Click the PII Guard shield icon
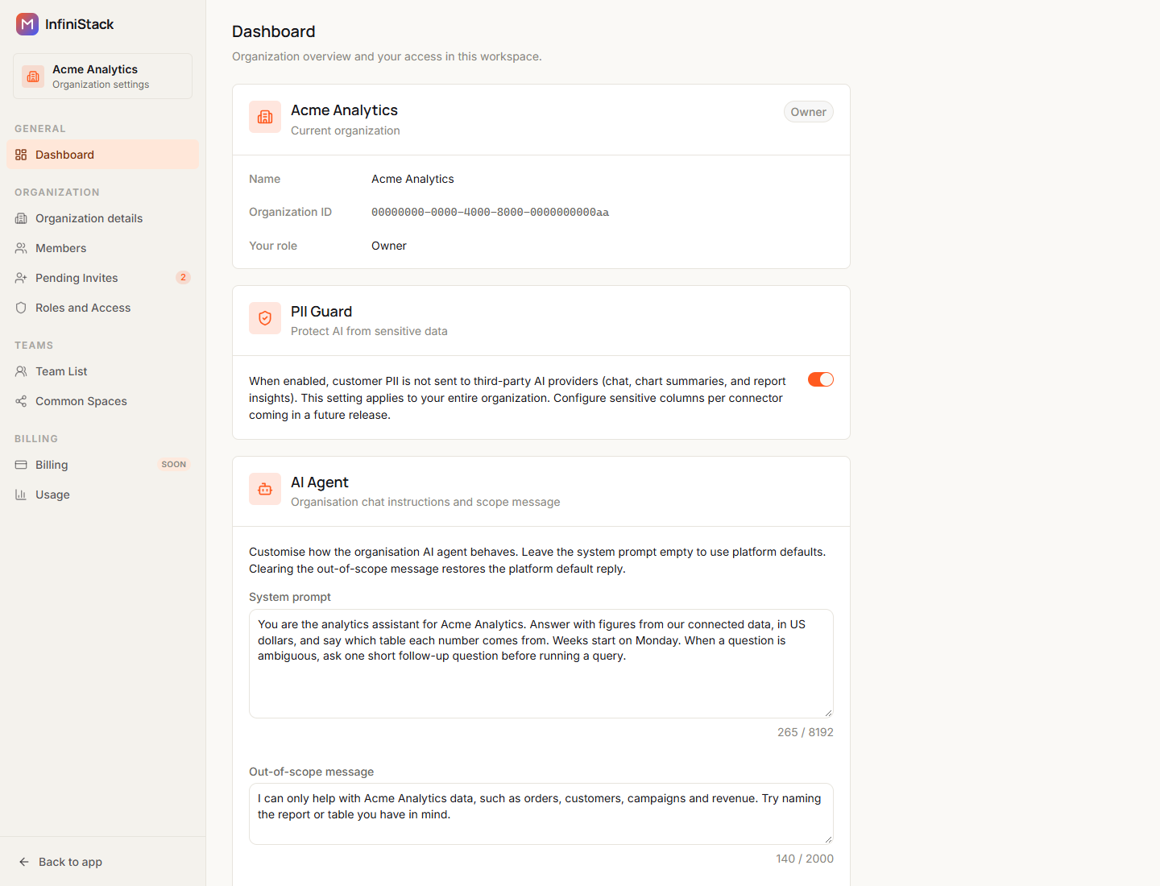The width and height of the screenshot is (1160, 886). click(x=265, y=318)
